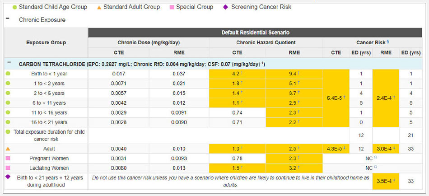The image size is (429, 196).
Task: Select the Adult row label
Action: [49, 149]
